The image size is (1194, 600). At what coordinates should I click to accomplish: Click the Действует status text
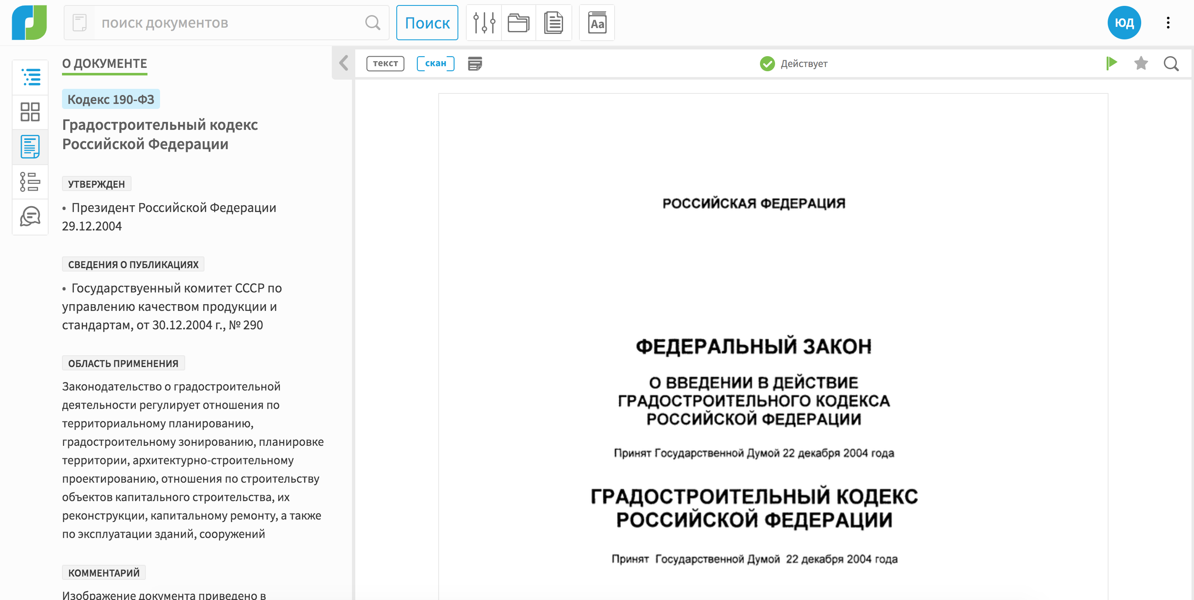click(x=804, y=64)
